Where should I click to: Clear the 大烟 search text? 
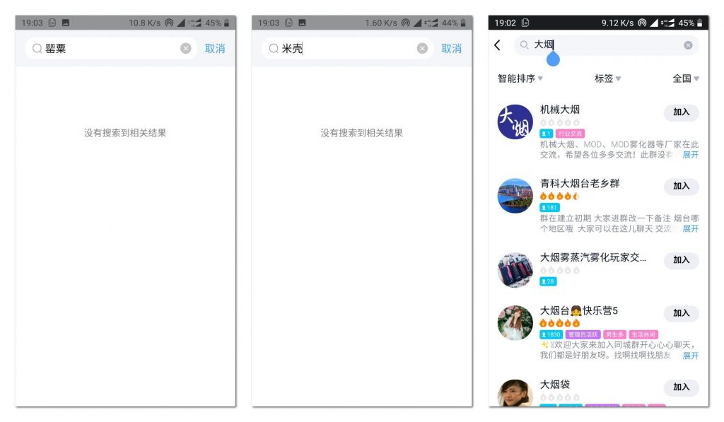pos(688,45)
